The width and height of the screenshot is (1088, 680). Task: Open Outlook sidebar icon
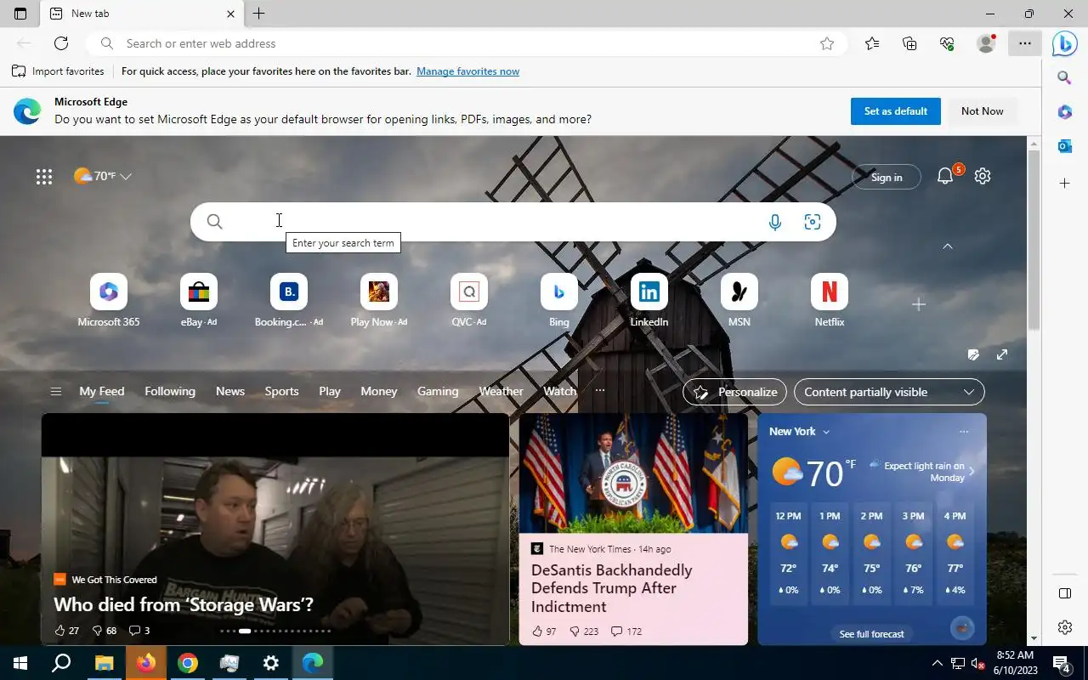1064,146
